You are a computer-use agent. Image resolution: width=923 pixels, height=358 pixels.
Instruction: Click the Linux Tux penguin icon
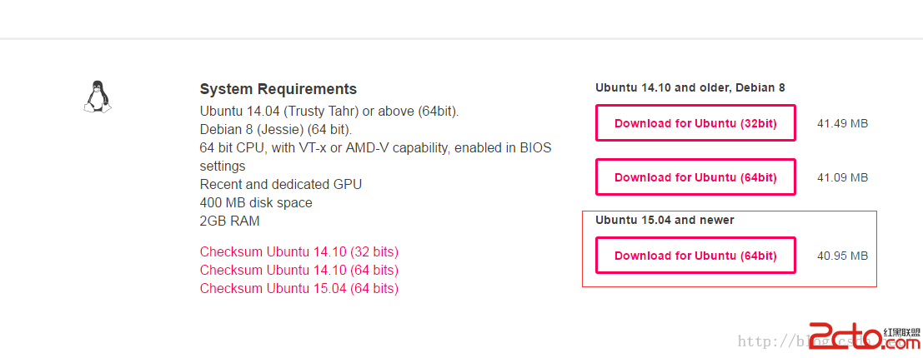[x=97, y=97]
